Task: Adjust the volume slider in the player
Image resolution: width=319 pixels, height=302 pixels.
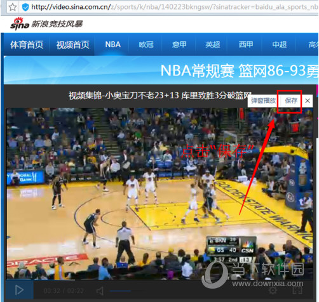Action: [x=120, y=291]
